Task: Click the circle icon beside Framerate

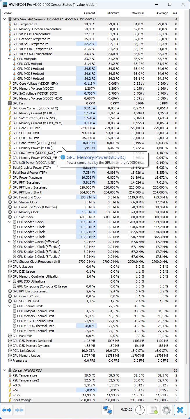Action: click(10, 361)
